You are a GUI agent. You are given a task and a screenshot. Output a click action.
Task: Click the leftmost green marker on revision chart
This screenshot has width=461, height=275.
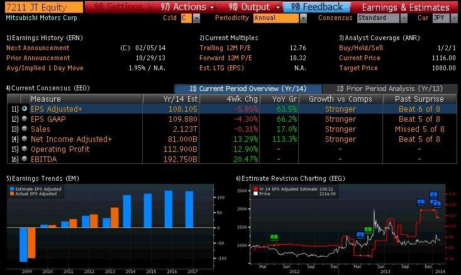click(x=274, y=237)
